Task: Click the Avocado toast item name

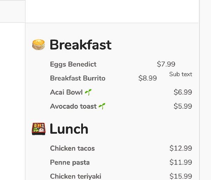Action: 73,106
